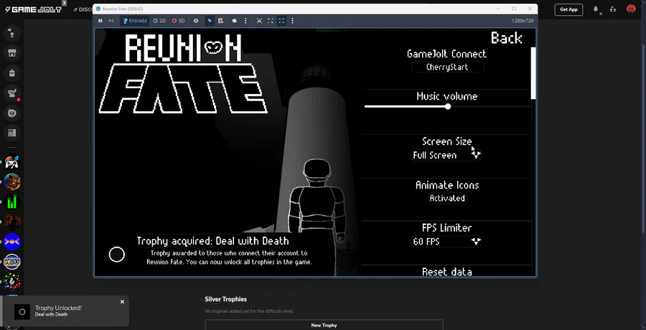Toggle the camera override icon

click(235, 21)
